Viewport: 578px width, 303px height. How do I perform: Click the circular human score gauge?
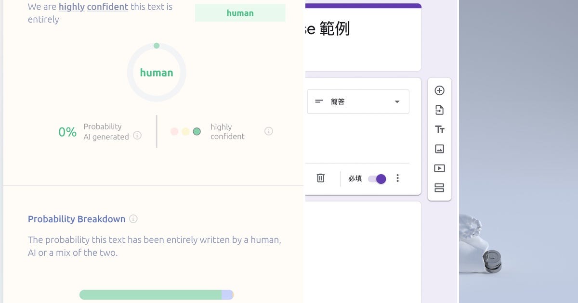tap(157, 72)
